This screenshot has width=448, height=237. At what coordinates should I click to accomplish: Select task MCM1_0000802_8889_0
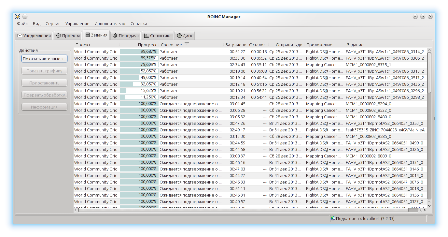pos(368,156)
